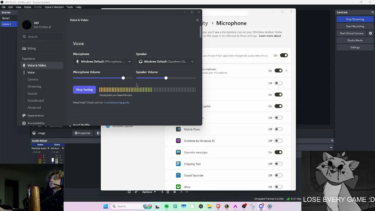Expand the OBS Controls dock arrow

373,12
